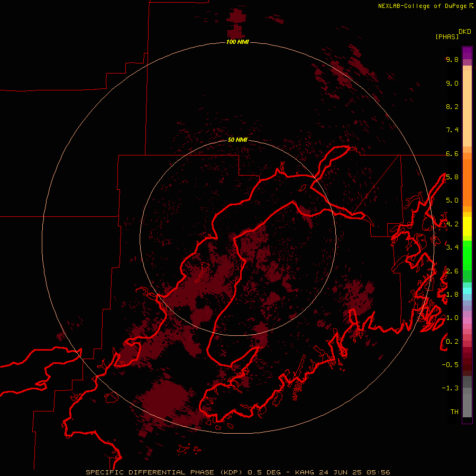Click the 5.0 color scale value
The width and height of the screenshot is (476, 476).
tap(452, 200)
